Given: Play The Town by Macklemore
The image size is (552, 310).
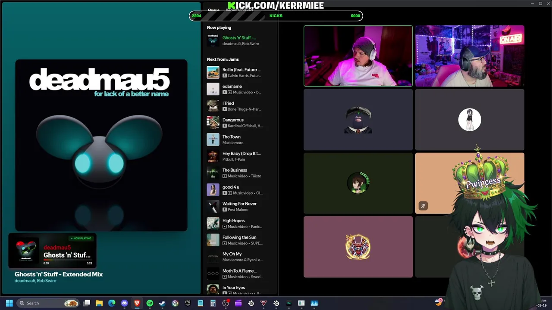Looking at the screenshot, I should [x=240, y=139].
